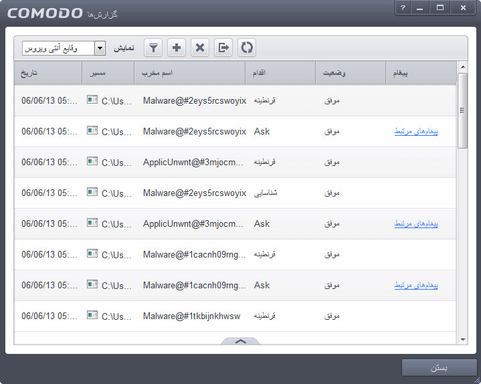Sort by the اقدام column header
Image resolution: width=481 pixels, height=384 pixels.
[x=280, y=73]
